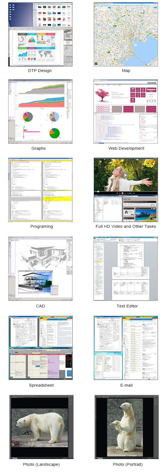This screenshot has width=166, height=476.
Task: Click the "E-mail" caption
Action: tap(126, 385)
